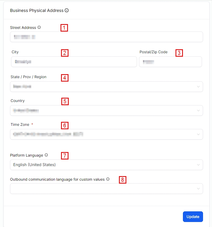Click info icon beside Street Address label
The height and width of the screenshot is (227, 212).
pos(39,27)
